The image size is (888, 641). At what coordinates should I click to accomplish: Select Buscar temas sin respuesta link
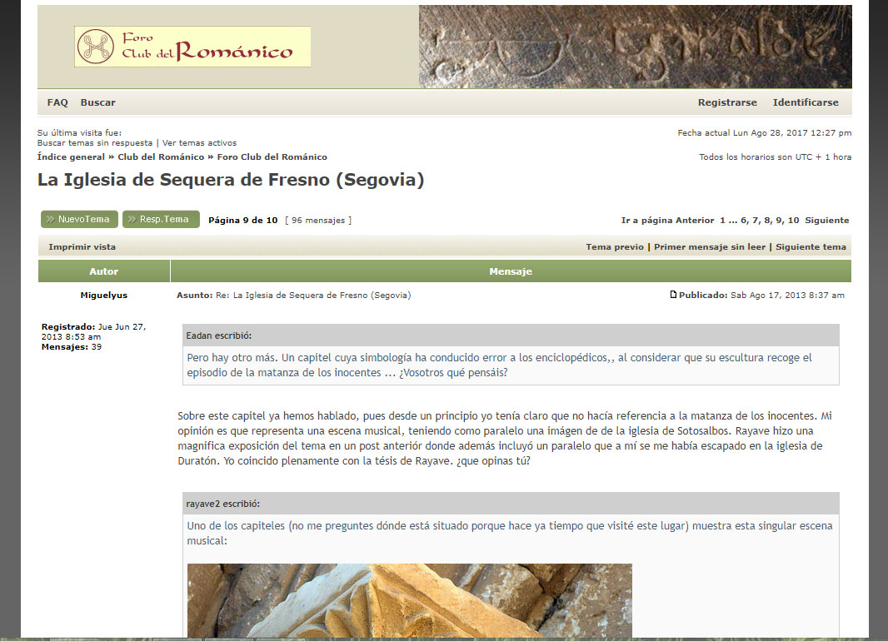(x=95, y=143)
